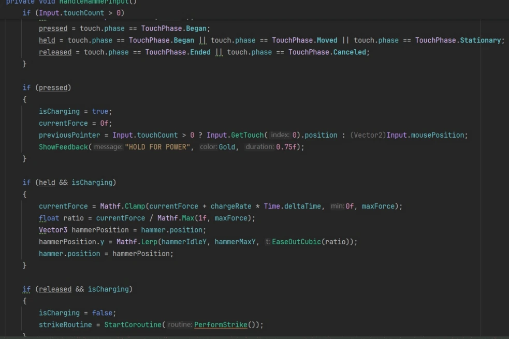Click the 't:' inlay hint before EaseOutCubic
The height and width of the screenshot is (339, 509).
click(x=268, y=242)
